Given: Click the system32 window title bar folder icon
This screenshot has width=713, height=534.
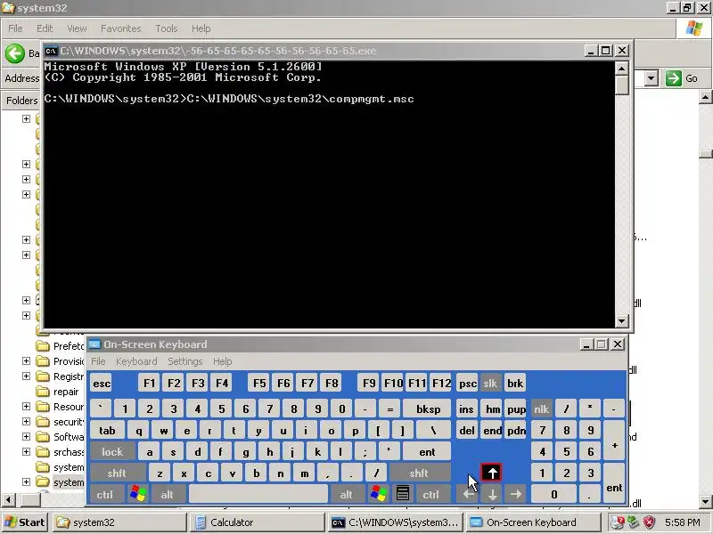Looking at the screenshot, I should click(x=8, y=8).
